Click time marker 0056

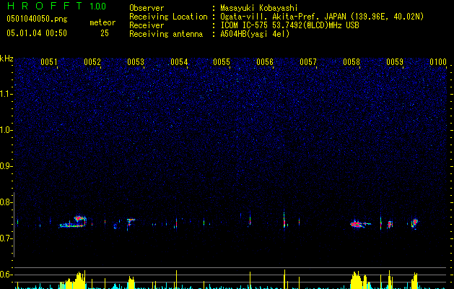pos(265,62)
